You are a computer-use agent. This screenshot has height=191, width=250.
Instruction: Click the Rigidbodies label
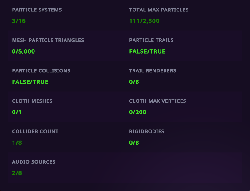[147, 132]
